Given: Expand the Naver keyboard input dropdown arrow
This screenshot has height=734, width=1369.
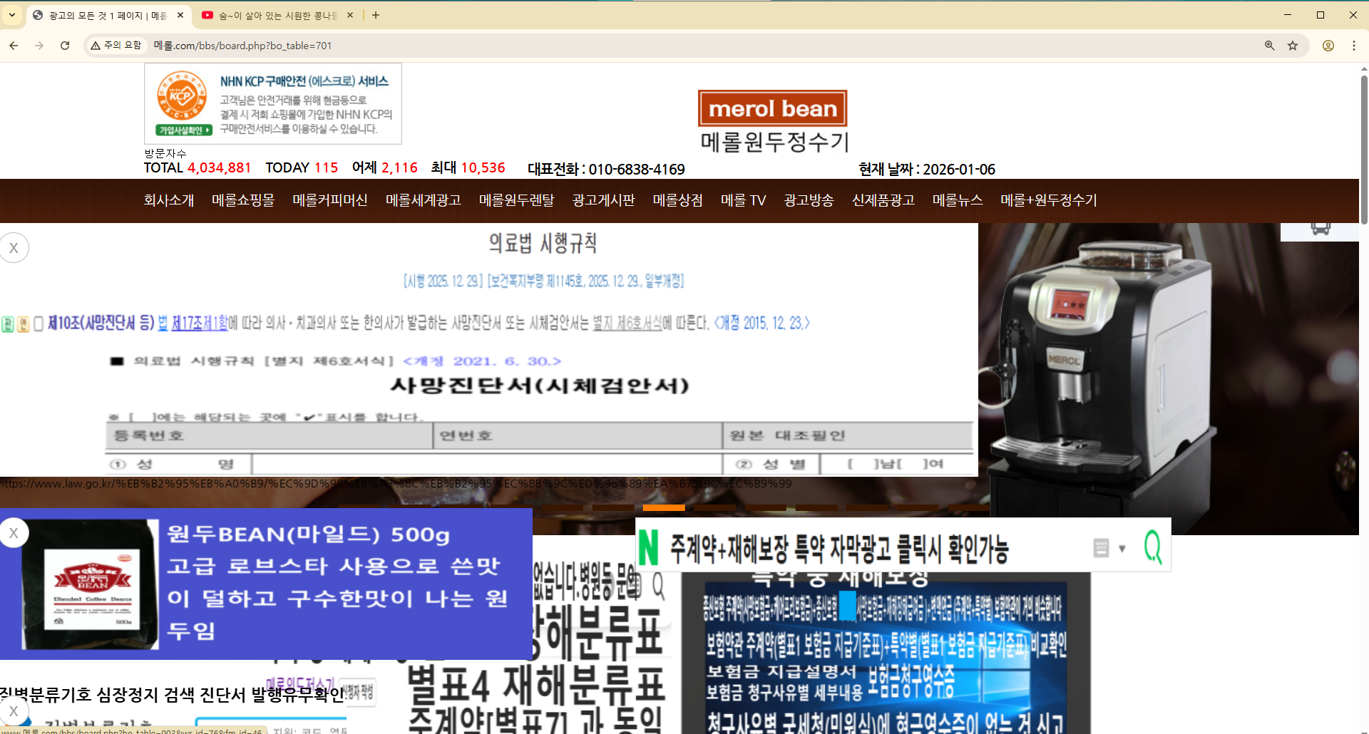Looking at the screenshot, I should [x=1122, y=548].
